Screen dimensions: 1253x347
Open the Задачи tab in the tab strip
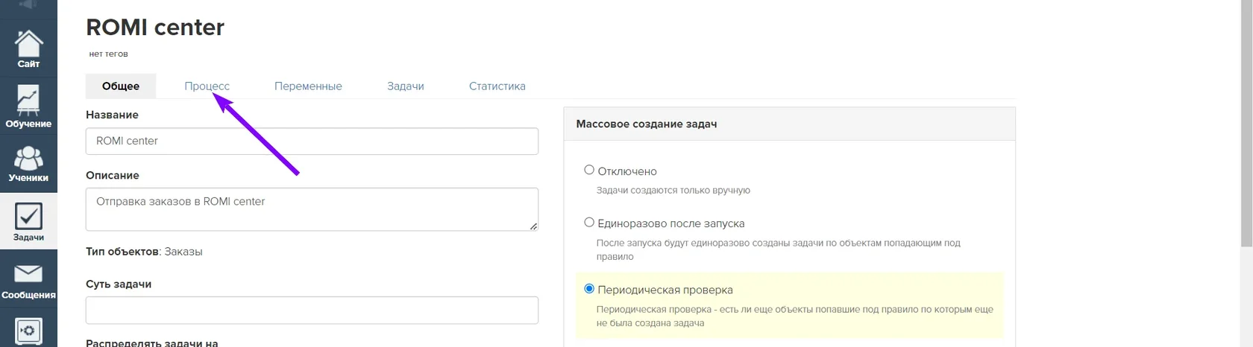[406, 86]
